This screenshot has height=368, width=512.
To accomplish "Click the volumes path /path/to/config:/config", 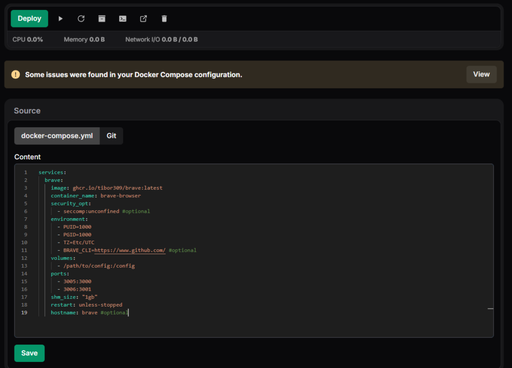I will [99, 266].
